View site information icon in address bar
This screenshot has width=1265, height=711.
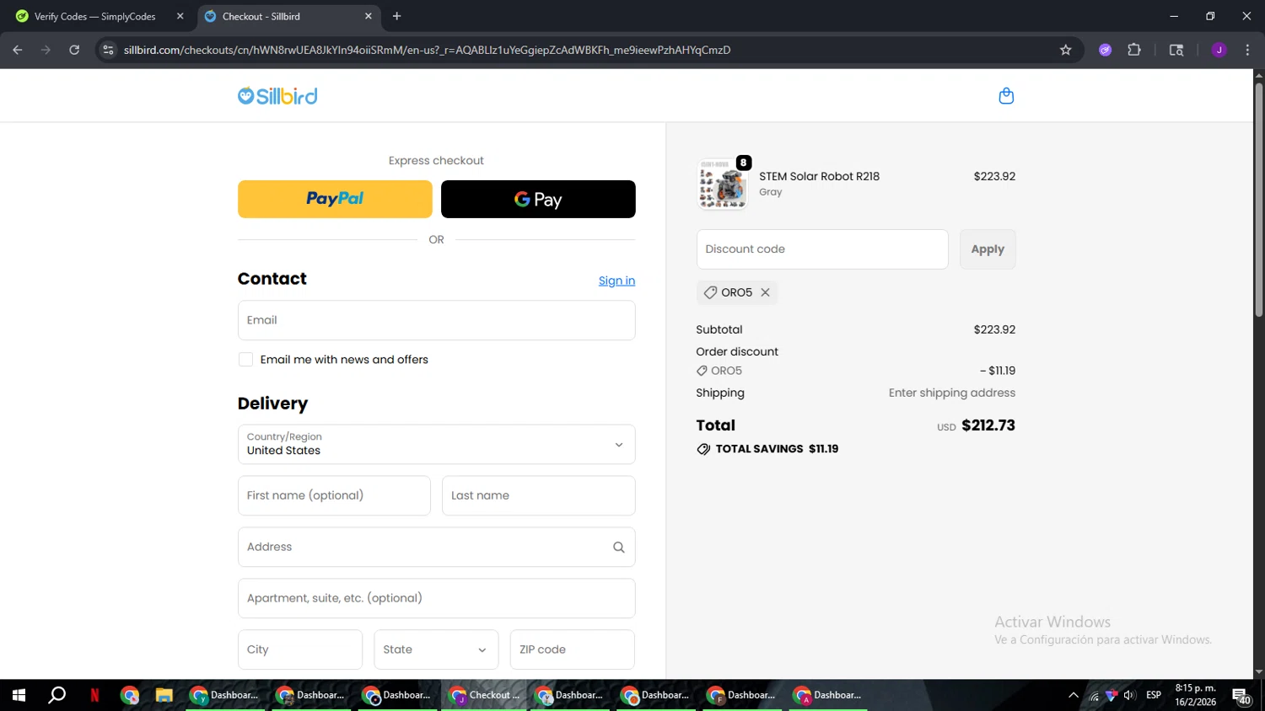[x=108, y=50]
